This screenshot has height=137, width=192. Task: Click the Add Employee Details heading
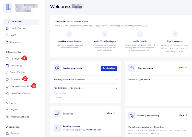pyautogui.click(x=70, y=42)
